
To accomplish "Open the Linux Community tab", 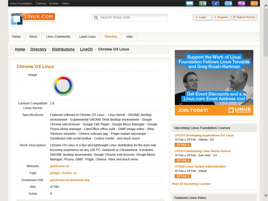I will click(58, 37).
